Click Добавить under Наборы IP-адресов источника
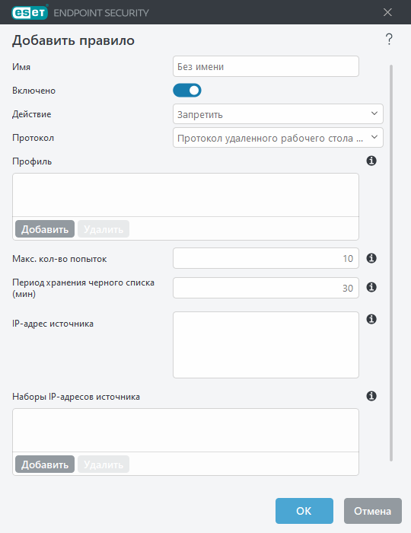The height and width of the screenshot is (533, 411). click(45, 464)
